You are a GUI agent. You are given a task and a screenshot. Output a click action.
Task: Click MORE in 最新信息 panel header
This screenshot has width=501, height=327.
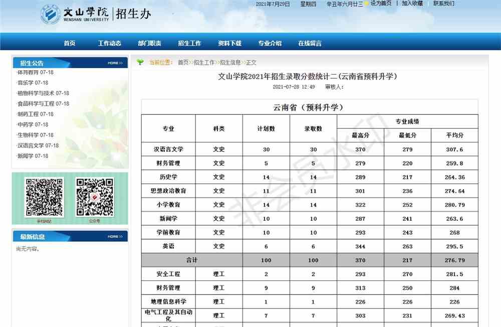(x=115, y=236)
